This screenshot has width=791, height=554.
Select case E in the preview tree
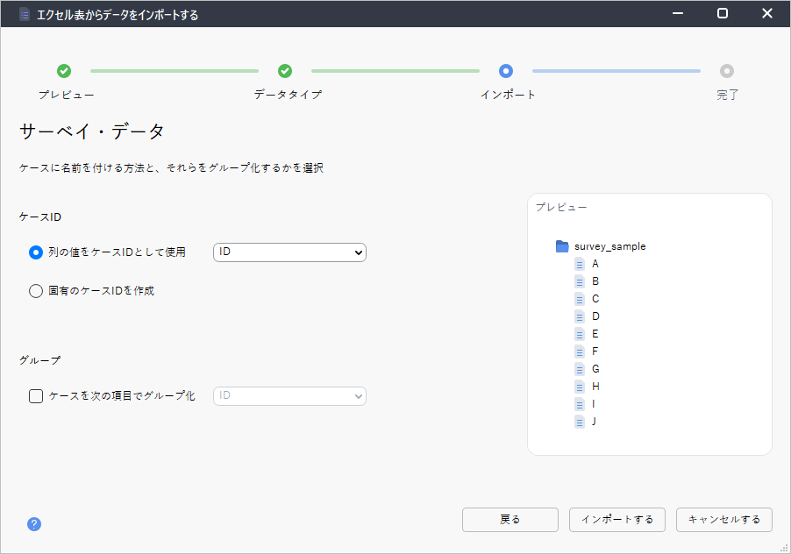(x=595, y=334)
